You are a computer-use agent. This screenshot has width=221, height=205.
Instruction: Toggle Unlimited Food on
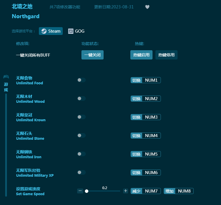tap(81, 80)
